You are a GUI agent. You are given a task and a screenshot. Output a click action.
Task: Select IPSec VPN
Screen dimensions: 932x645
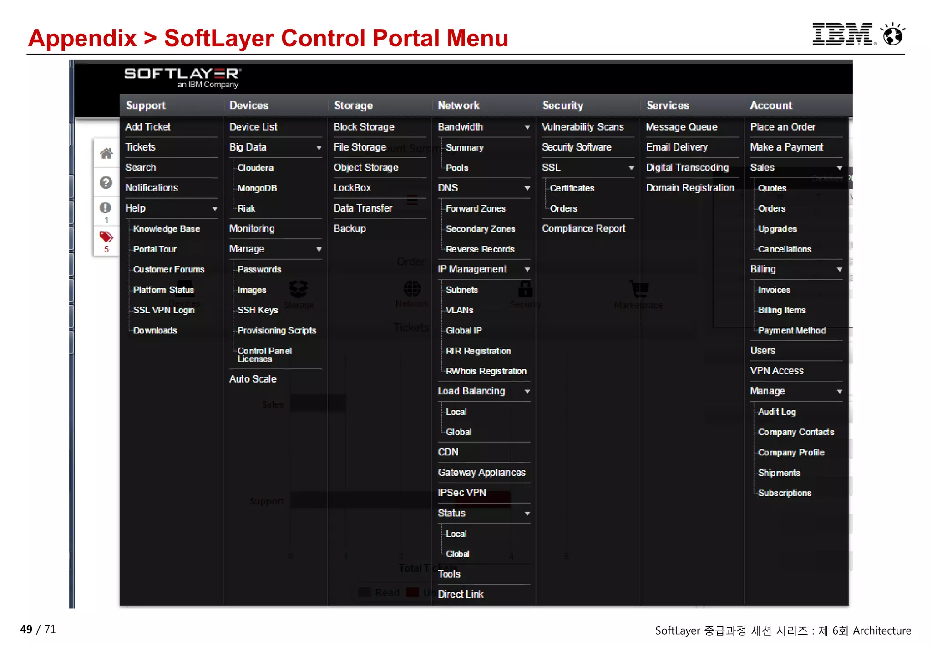[x=462, y=493]
